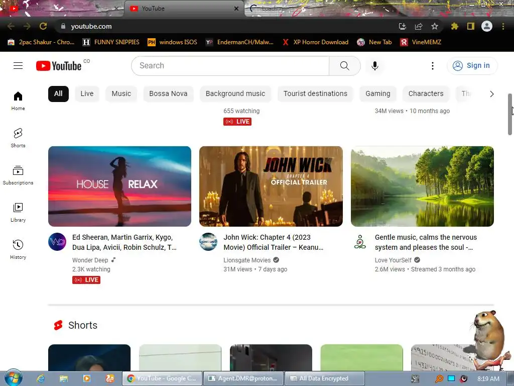Open Windows Explorer folder in taskbar

pyautogui.click(x=64, y=378)
